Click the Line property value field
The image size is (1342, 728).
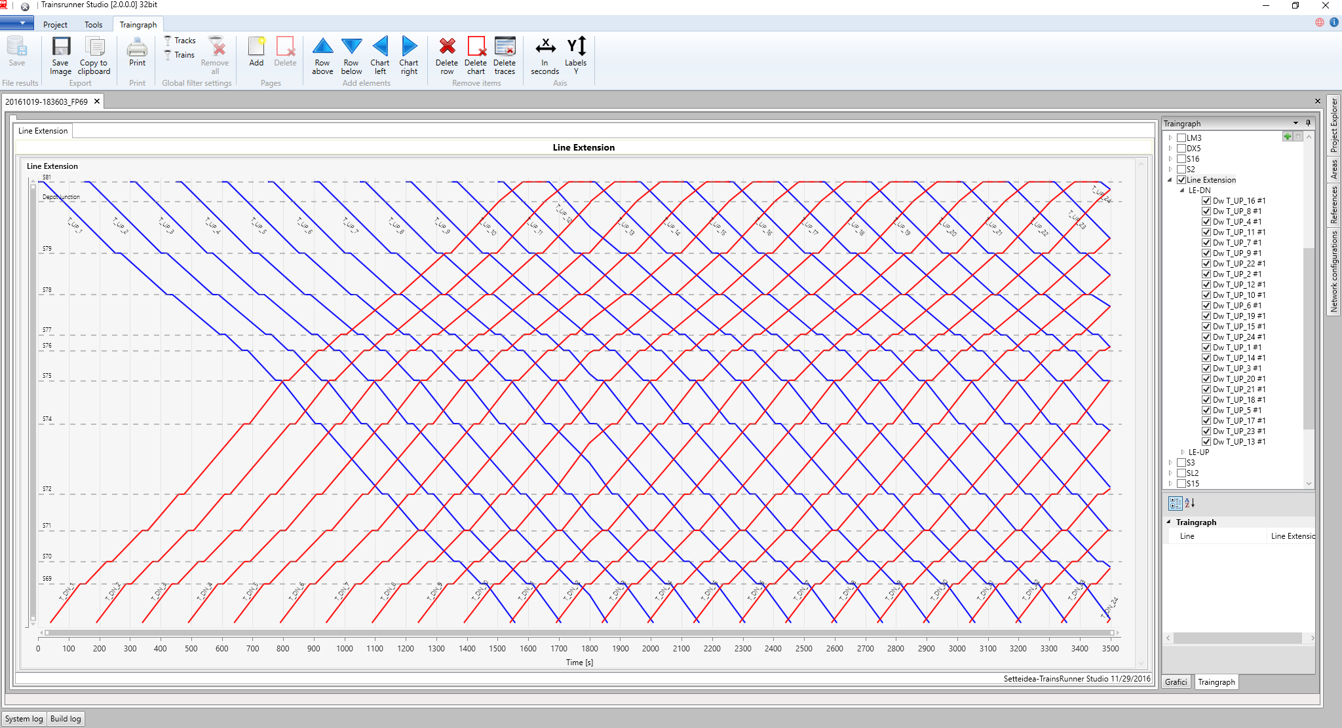click(1292, 536)
